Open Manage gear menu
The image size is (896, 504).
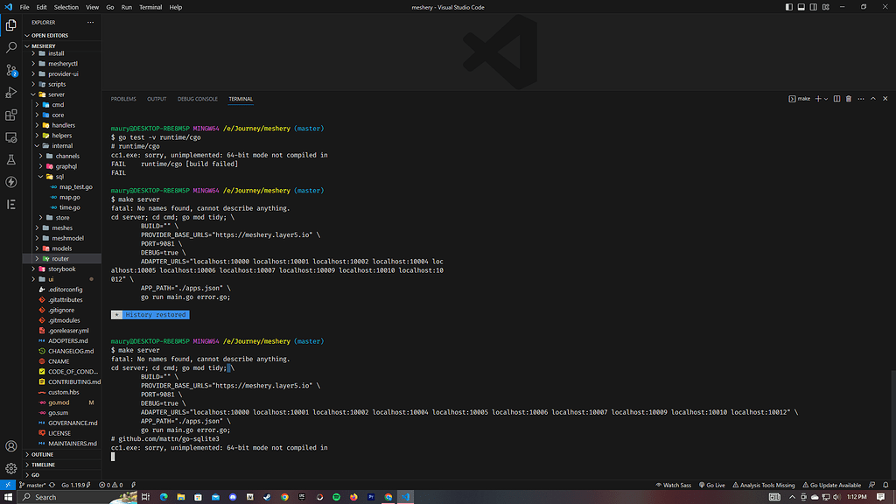10,469
